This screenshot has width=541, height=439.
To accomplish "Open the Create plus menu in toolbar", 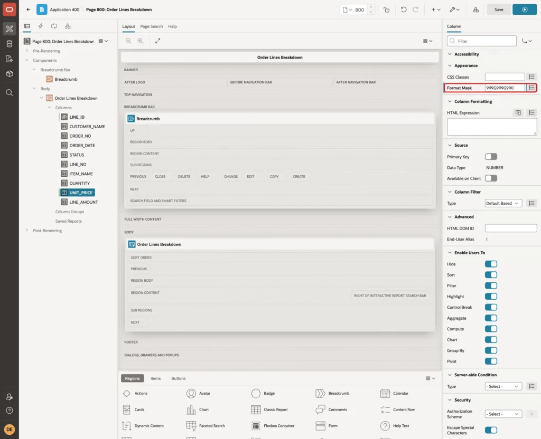I will click(x=436, y=9).
